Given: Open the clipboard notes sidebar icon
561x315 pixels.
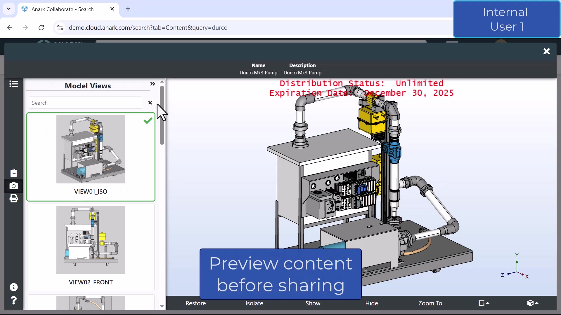Looking at the screenshot, I should 13,173.
